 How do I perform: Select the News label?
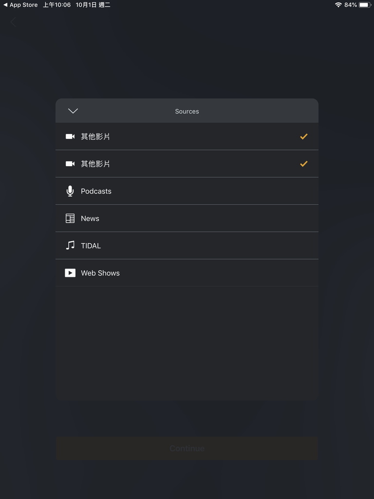tap(90, 218)
